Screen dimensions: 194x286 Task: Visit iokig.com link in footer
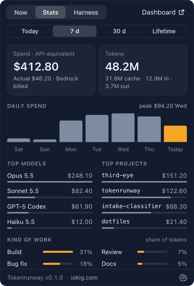(84, 278)
